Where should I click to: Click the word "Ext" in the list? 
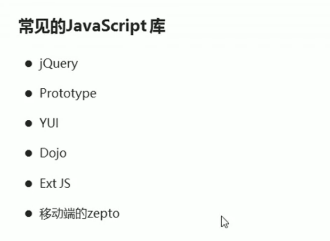(48, 183)
